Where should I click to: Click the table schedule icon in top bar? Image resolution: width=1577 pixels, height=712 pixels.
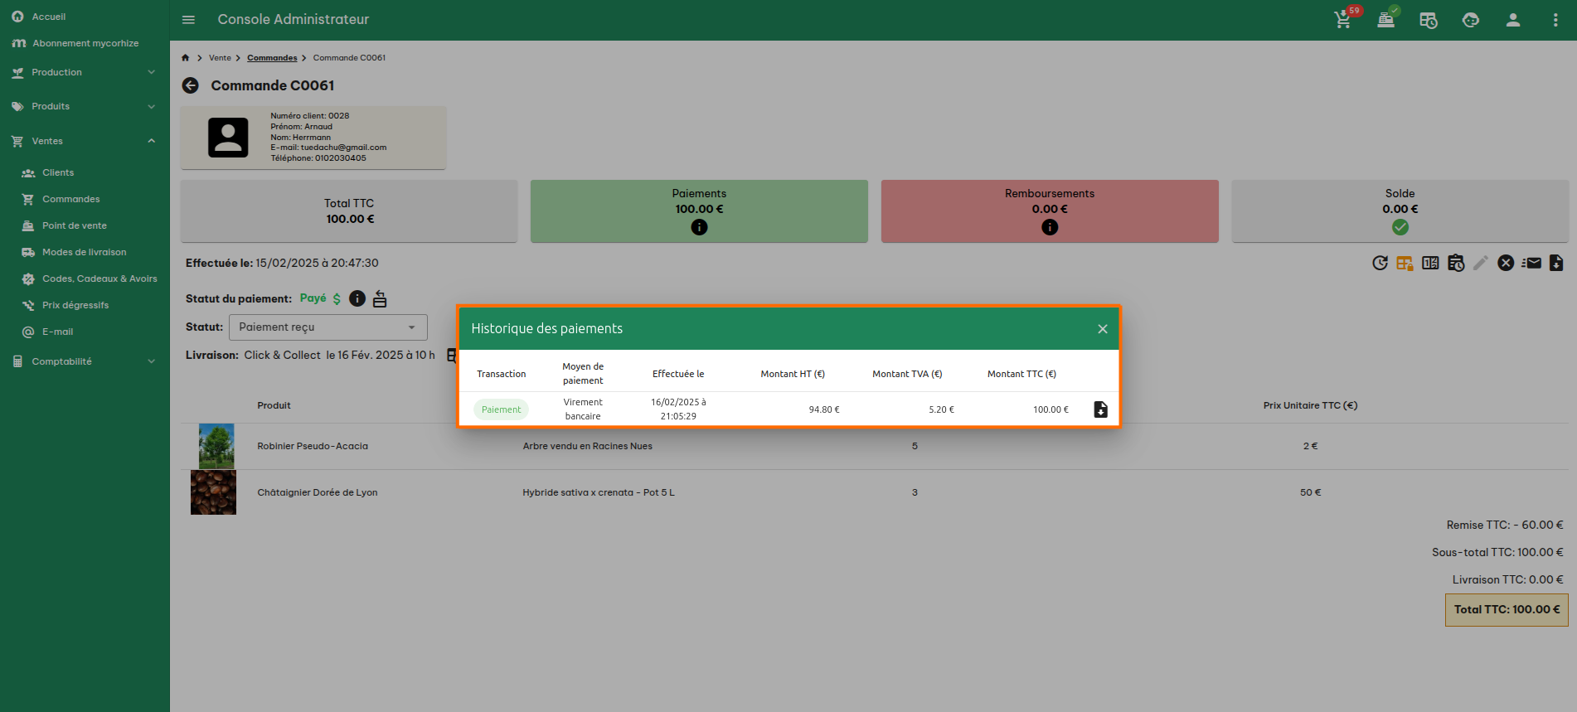click(x=1429, y=20)
